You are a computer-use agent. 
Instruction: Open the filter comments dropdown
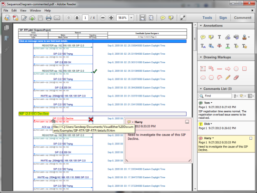pyautogui.click(x=242, y=96)
